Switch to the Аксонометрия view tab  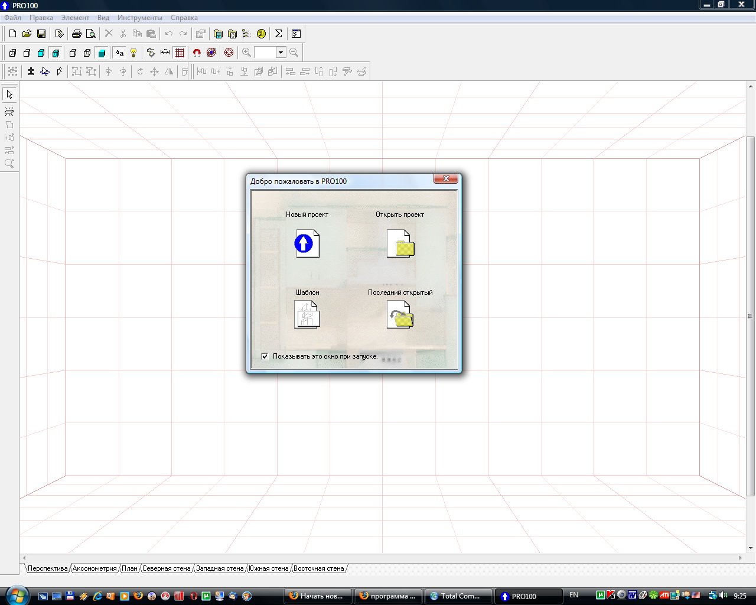pos(94,568)
